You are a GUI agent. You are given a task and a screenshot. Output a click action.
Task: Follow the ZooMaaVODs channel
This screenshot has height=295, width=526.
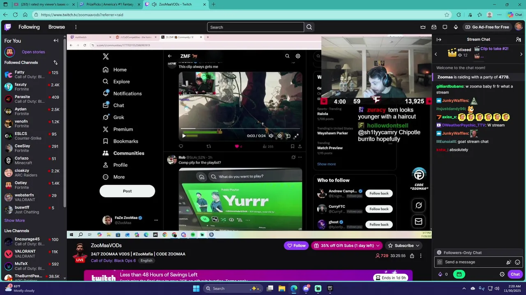(x=296, y=245)
